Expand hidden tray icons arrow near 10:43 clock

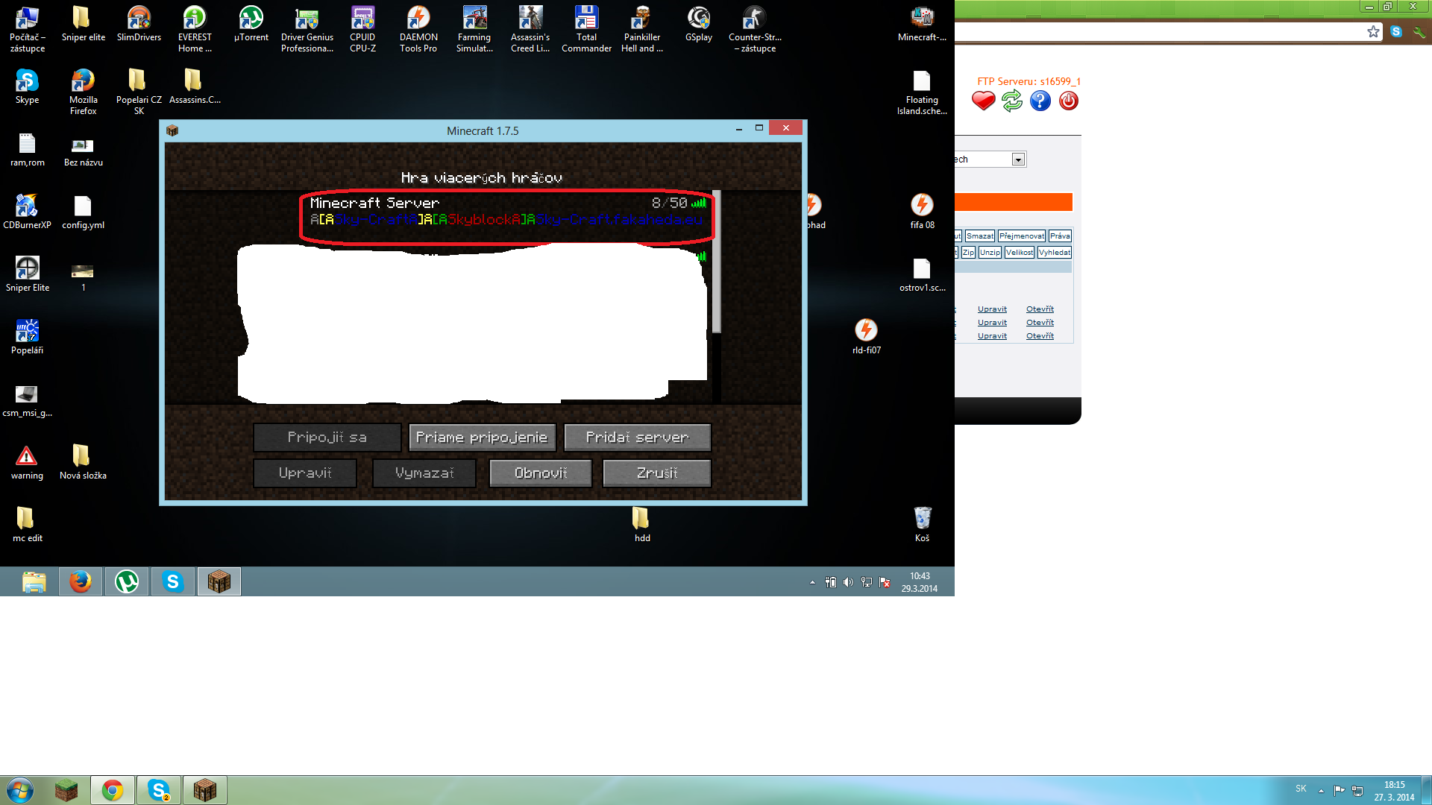pyautogui.click(x=812, y=582)
